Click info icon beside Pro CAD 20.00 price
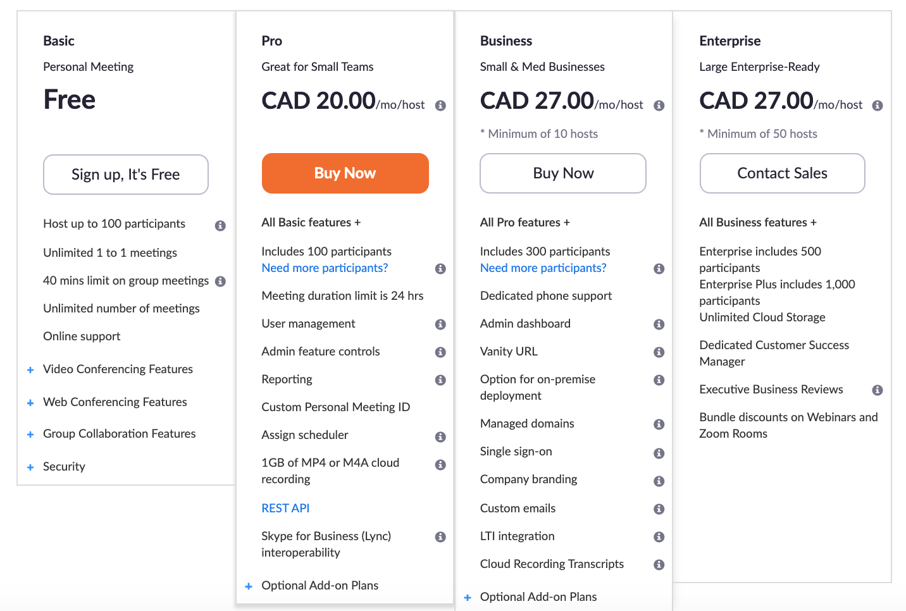 [440, 106]
